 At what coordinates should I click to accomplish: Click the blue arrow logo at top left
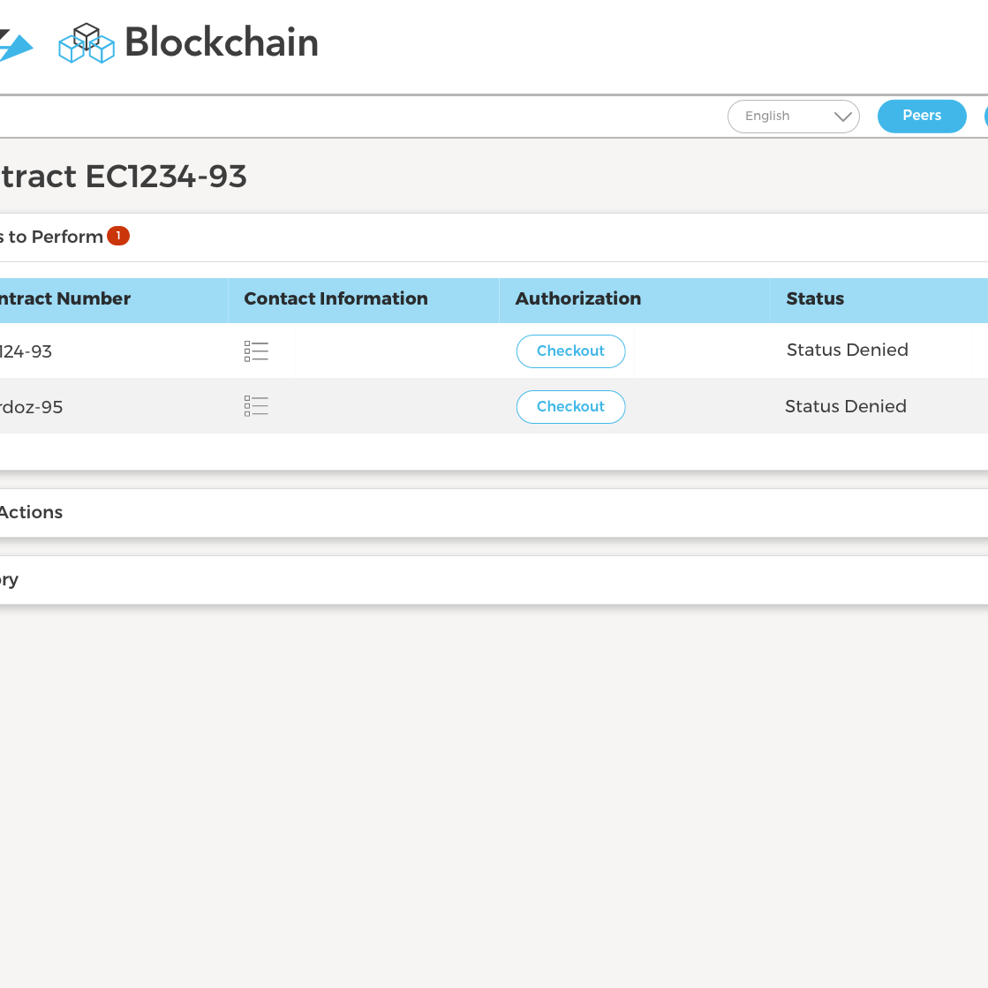pos(16,45)
